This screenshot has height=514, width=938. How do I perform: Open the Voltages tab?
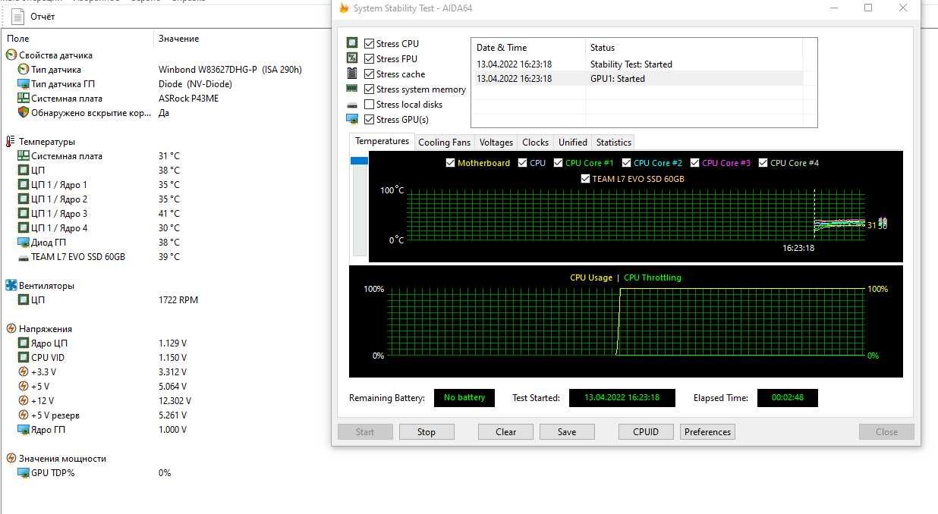pos(496,143)
